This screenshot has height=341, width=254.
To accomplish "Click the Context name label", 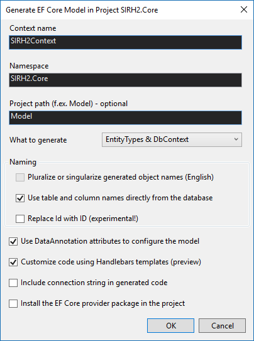I will [x=33, y=28].
